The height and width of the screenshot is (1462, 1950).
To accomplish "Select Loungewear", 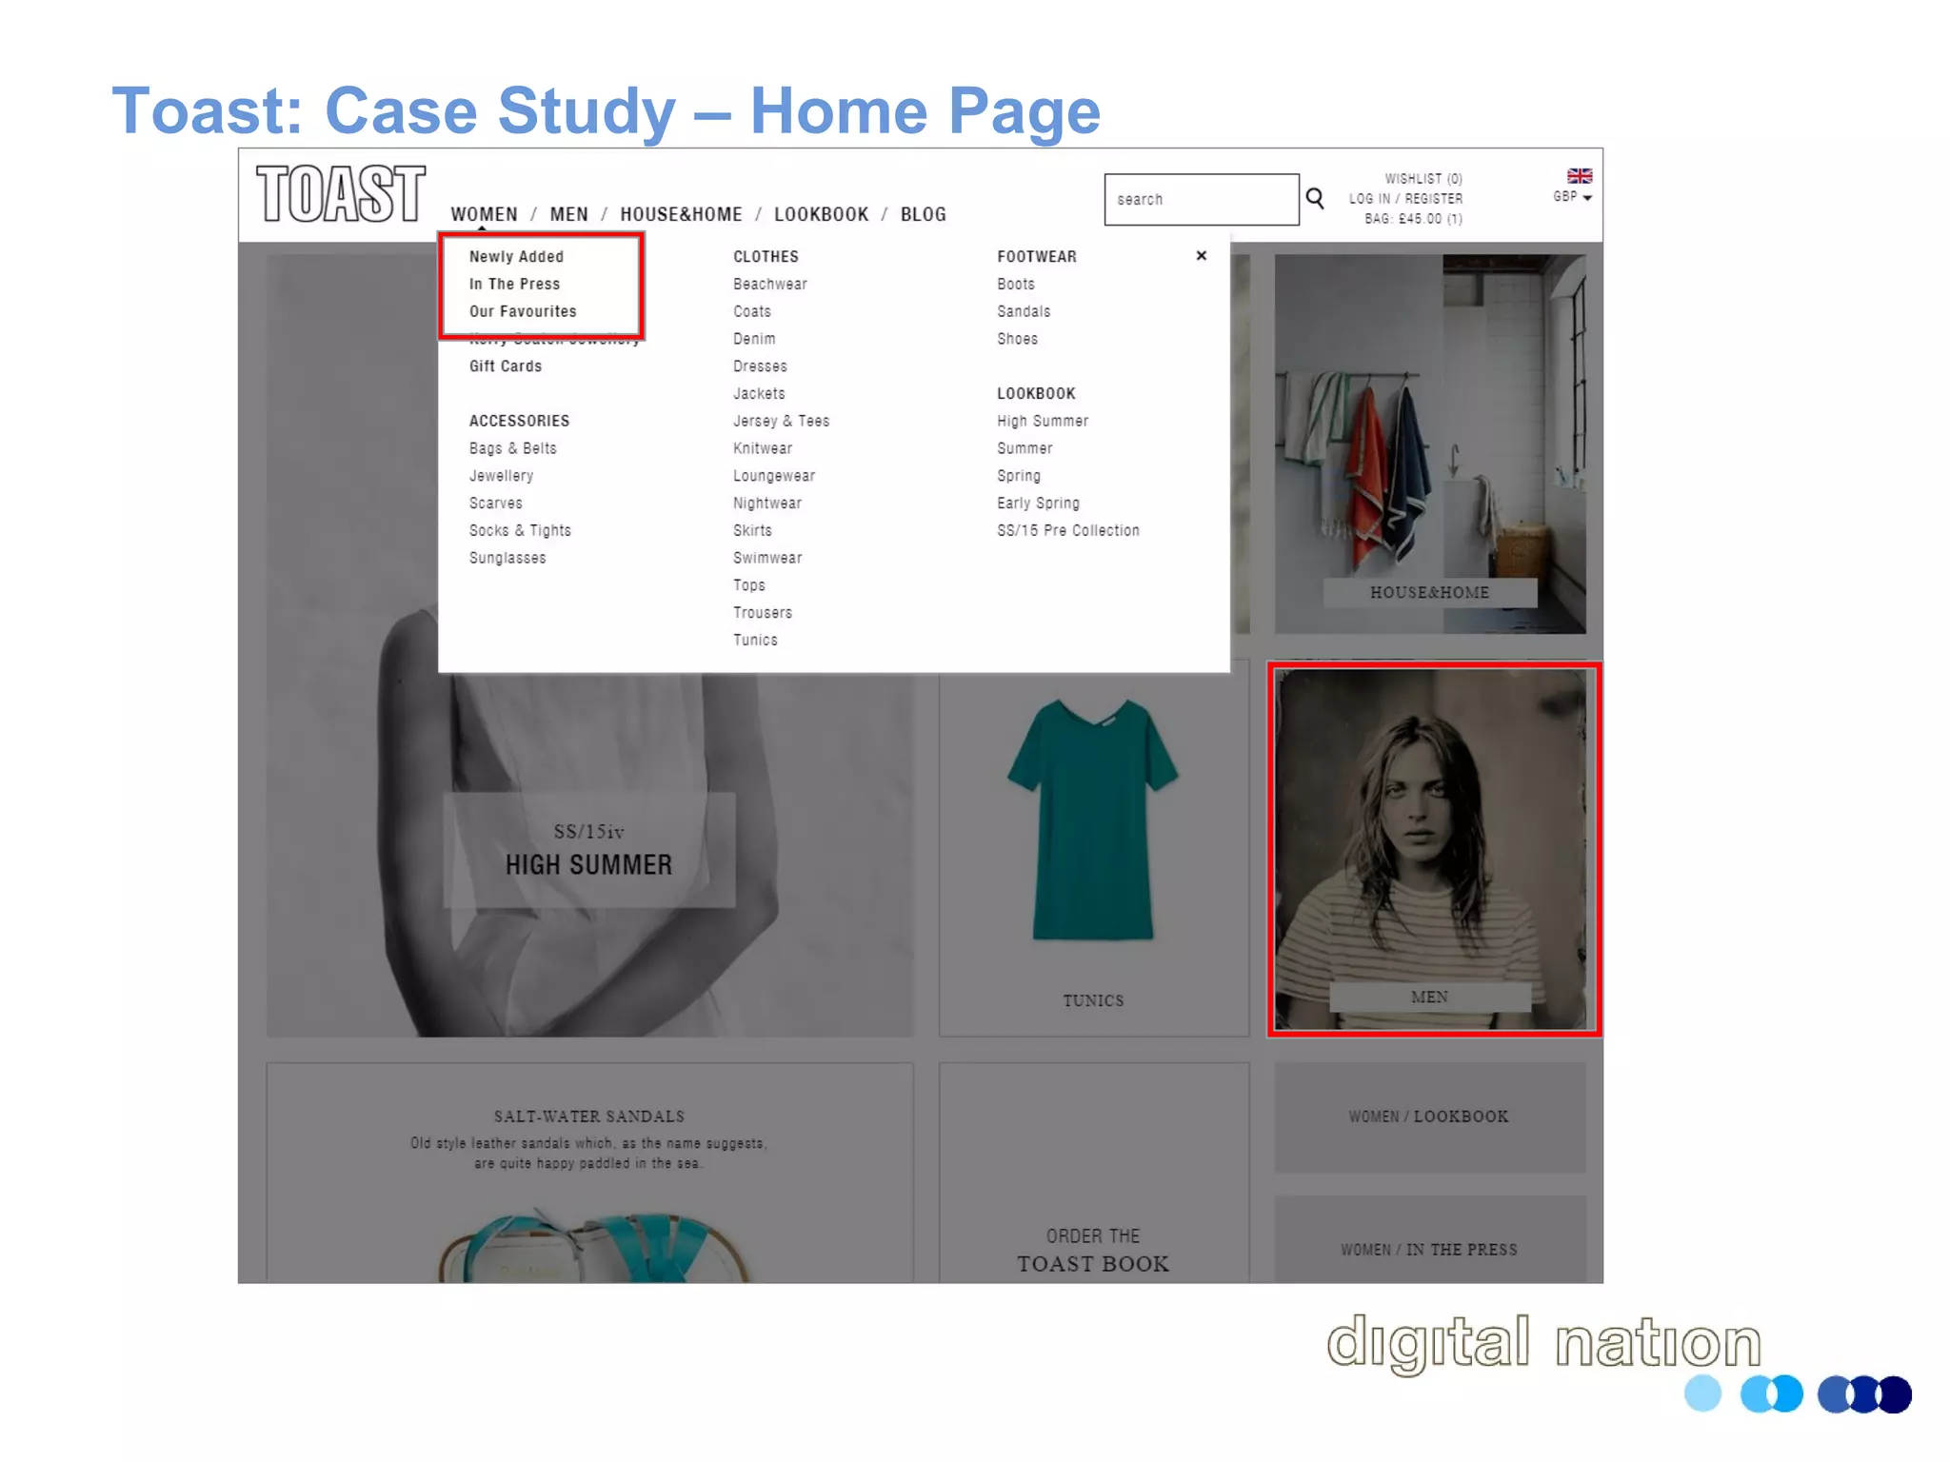I will coord(773,476).
